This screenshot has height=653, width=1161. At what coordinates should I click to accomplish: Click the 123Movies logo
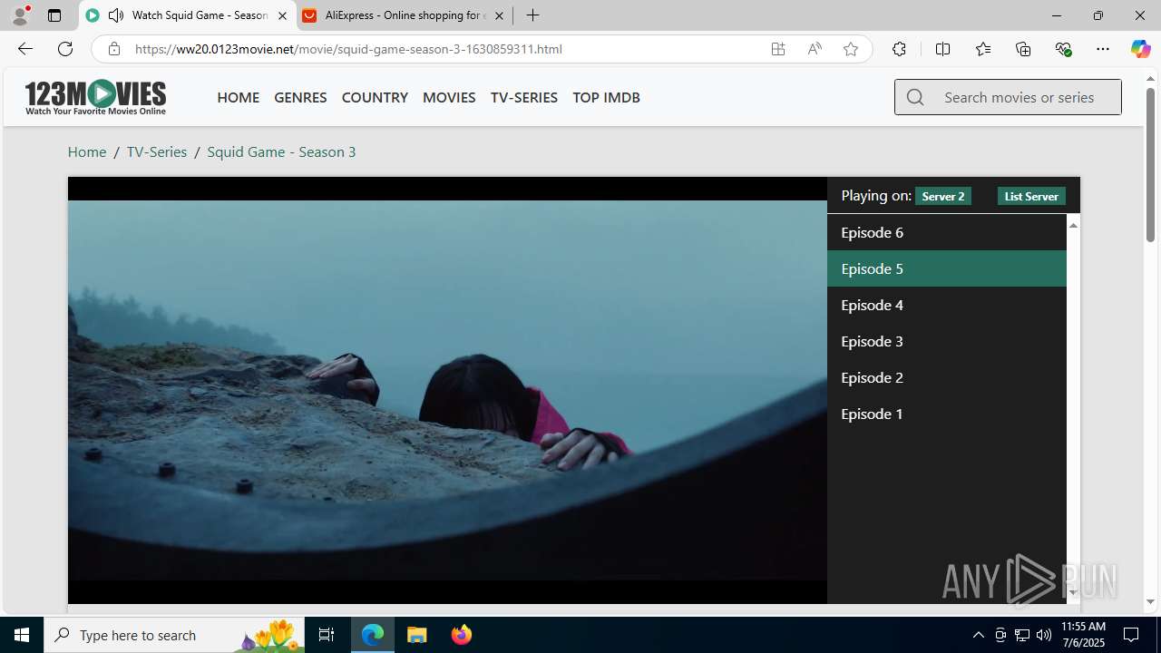pos(95,97)
